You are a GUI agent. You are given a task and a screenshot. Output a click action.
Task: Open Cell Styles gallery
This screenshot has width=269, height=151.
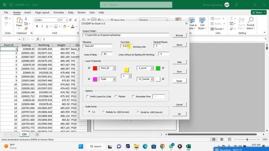202,23
